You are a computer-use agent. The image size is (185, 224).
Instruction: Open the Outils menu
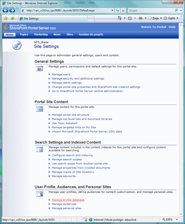[x=171, y=18]
